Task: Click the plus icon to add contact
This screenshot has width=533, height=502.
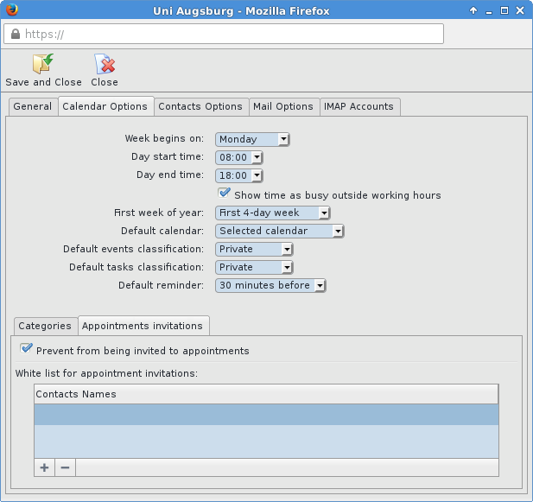Action: [44, 467]
